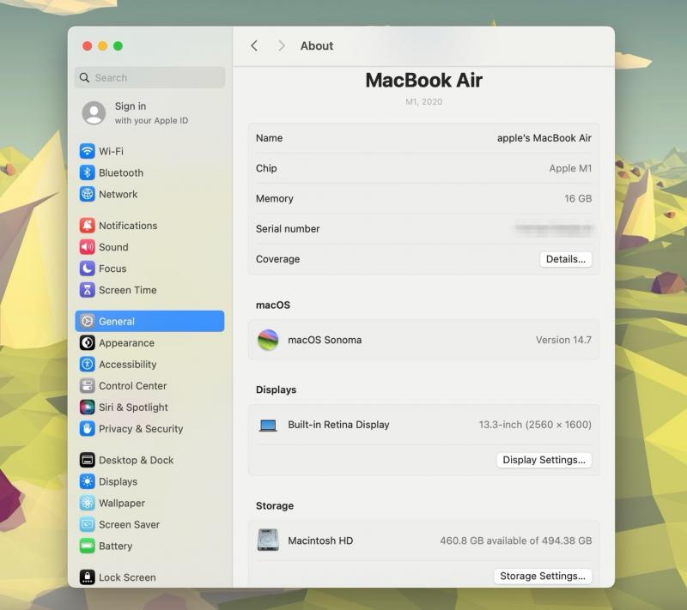Open the Screen Saver icon
The width and height of the screenshot is (687, 610).
[x=88, y=524]
